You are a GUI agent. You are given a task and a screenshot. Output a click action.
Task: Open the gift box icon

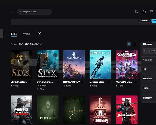tap(144, 12)
